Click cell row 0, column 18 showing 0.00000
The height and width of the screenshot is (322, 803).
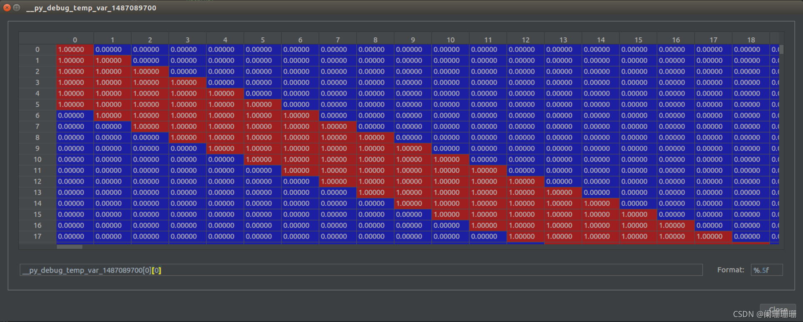(751, 49)
